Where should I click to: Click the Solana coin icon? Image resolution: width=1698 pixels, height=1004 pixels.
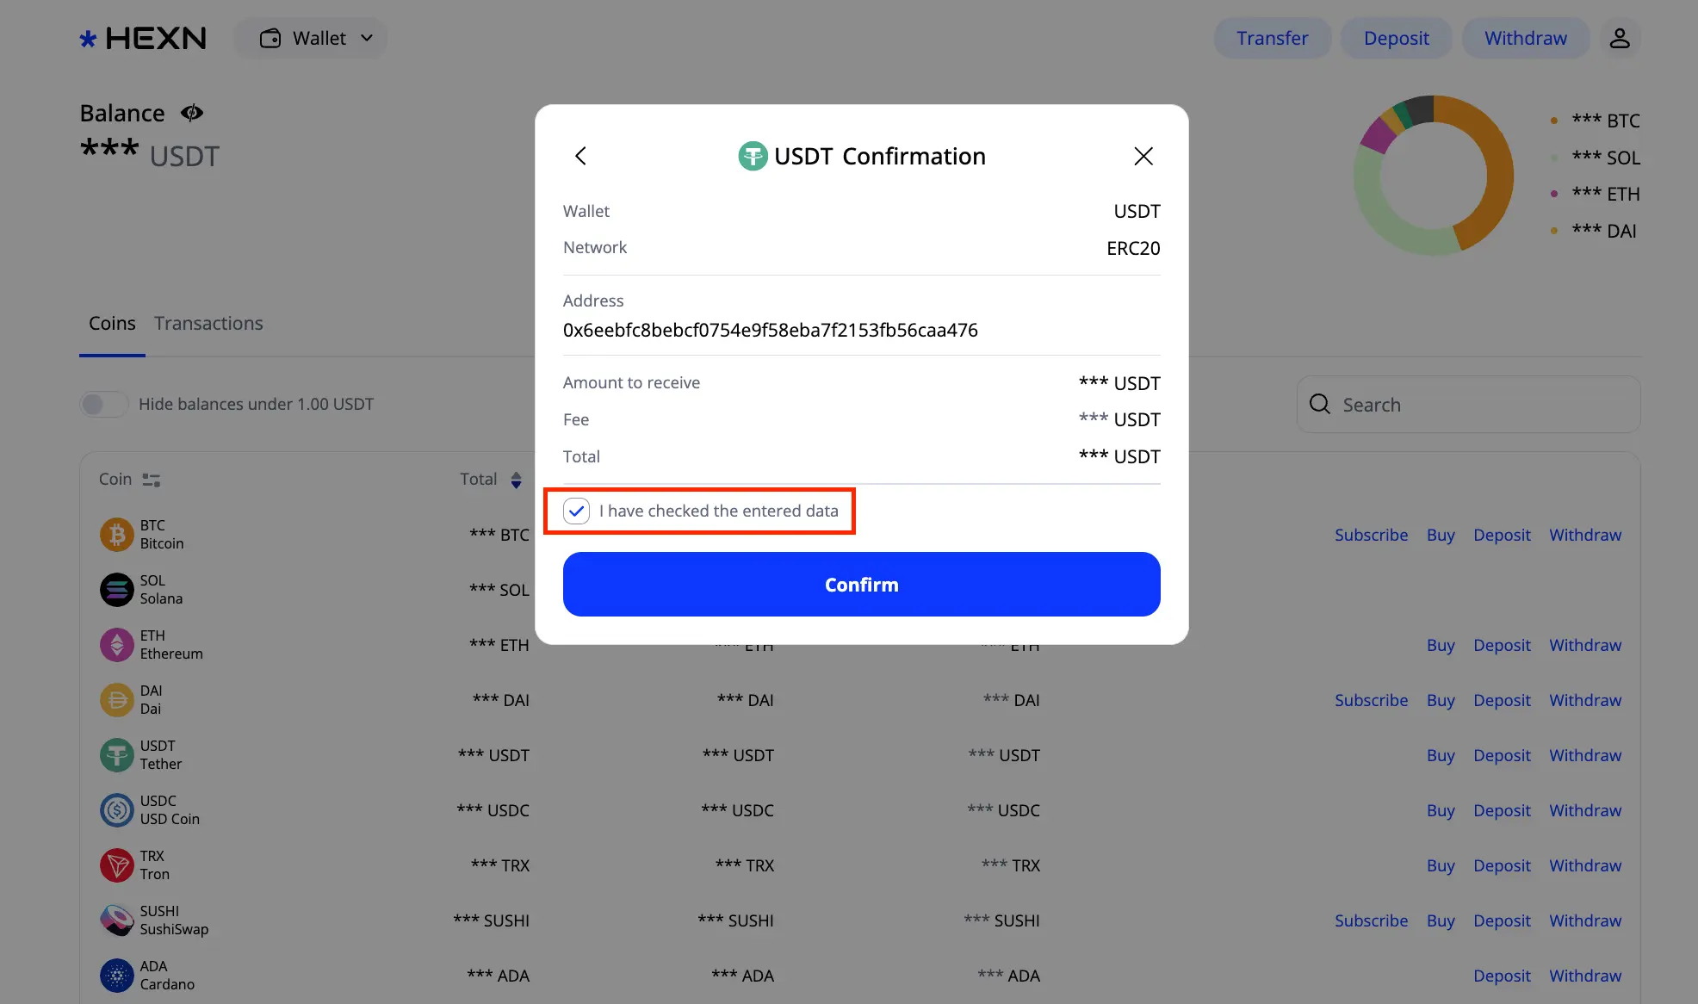(x=117, y=590)
